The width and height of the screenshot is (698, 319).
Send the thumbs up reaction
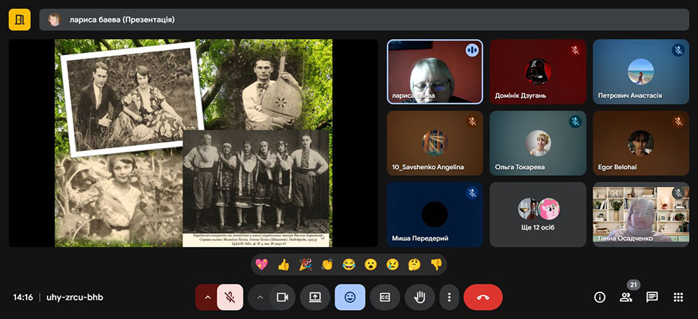283,265
